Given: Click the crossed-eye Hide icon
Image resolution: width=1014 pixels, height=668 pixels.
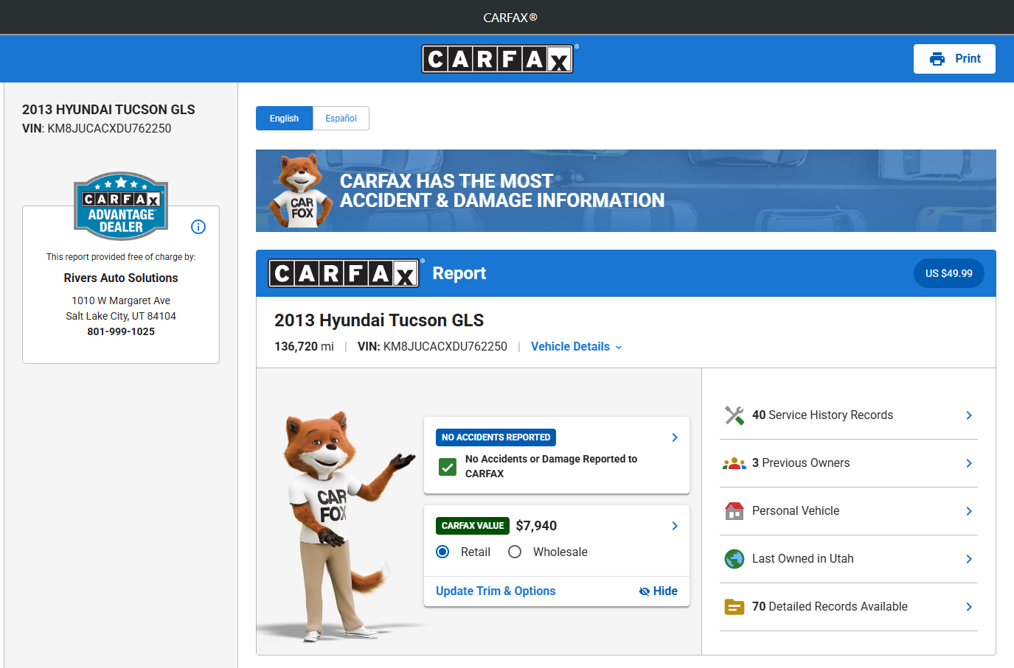Looking at the screenshot, I should [x=645, y=591].
